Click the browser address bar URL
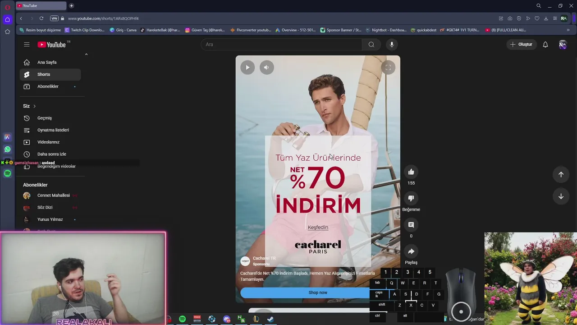Screen dimensions: 577x325 103,19
